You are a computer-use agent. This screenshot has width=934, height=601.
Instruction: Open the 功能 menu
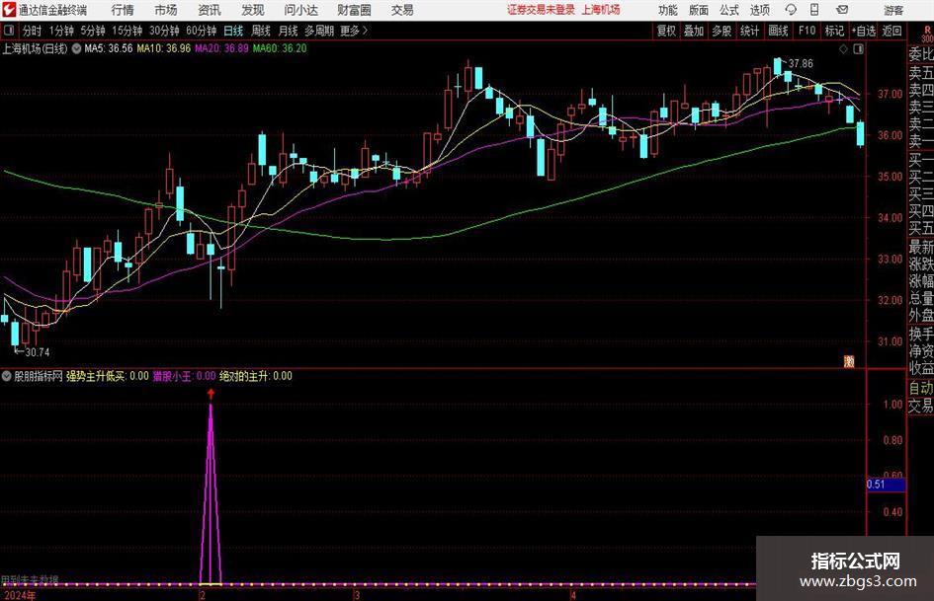click(668, 10)
